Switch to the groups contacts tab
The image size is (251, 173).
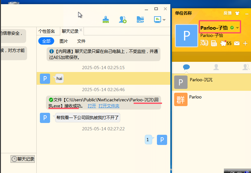coord(246,67)
